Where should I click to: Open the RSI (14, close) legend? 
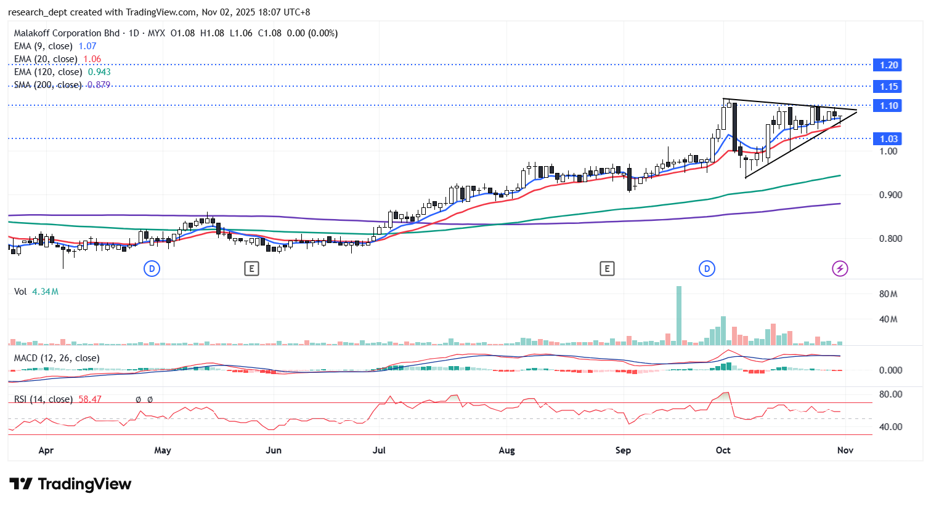coord(45,399)
